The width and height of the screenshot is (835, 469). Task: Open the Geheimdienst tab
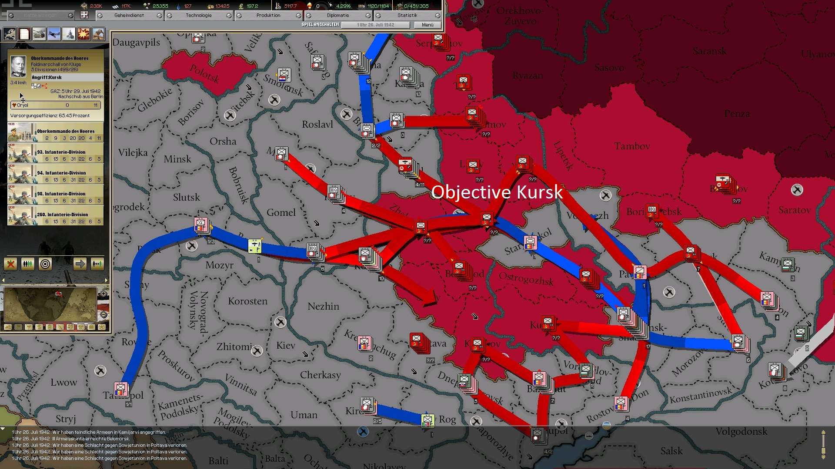coord(129,15)
